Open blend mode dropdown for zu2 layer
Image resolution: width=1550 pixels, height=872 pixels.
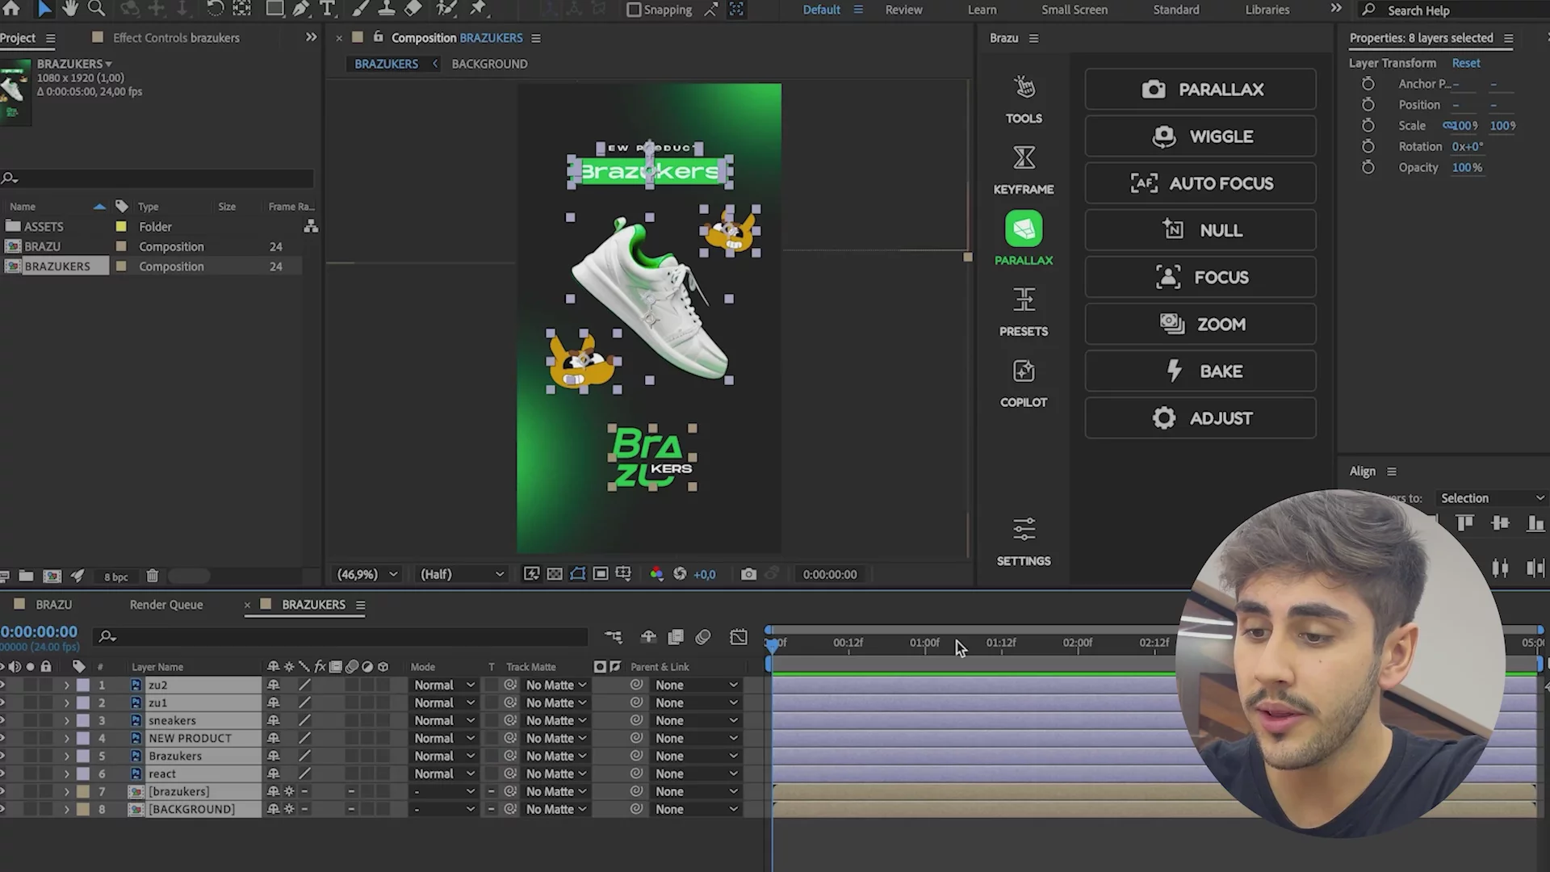point(444,685)
